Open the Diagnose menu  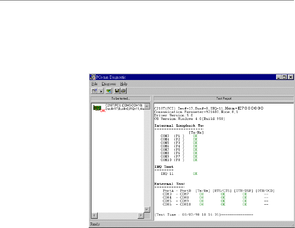[109, 84]
